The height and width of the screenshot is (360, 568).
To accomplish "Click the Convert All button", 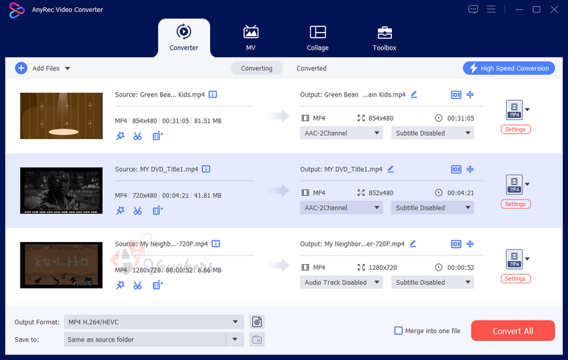I will coord(513,331).
